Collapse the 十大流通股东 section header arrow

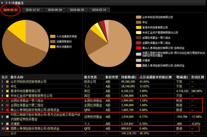[x=2, y=3]
